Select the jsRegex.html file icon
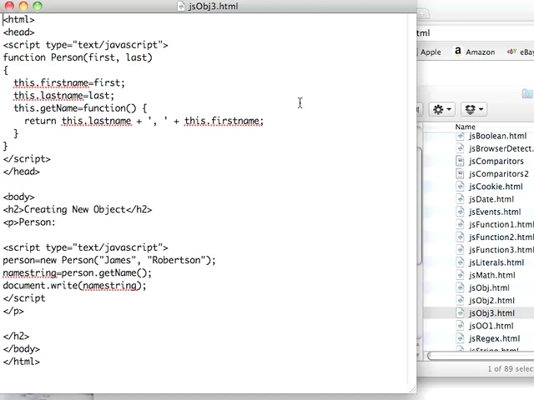The width and height of the screenshot is (534, 400). [x=460, y=338]
